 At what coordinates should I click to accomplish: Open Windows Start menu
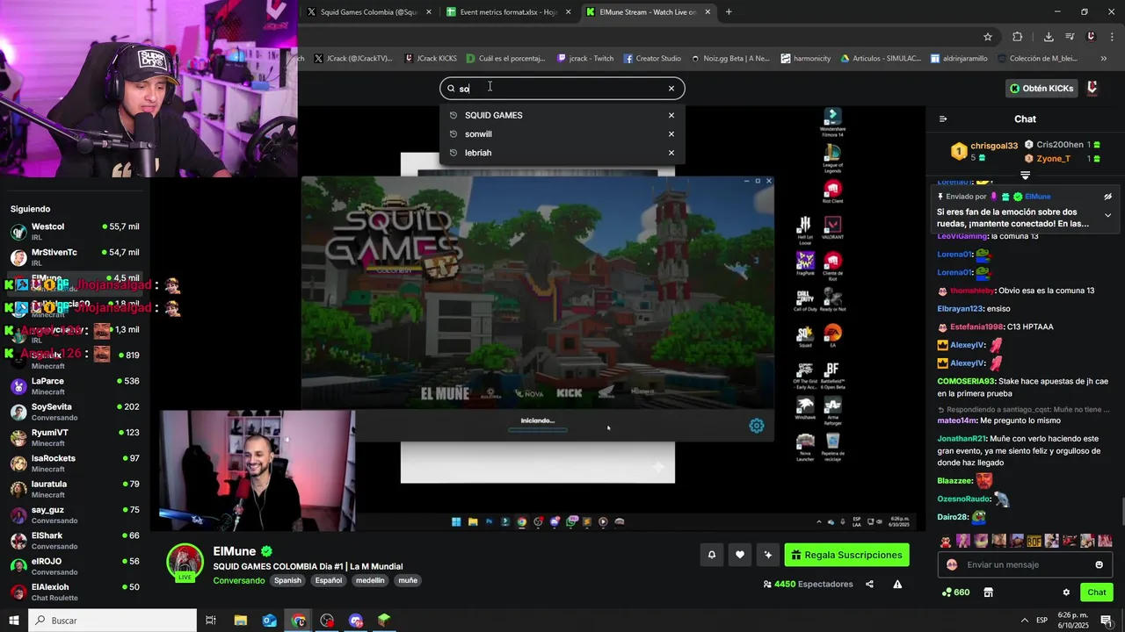[13, 621]
